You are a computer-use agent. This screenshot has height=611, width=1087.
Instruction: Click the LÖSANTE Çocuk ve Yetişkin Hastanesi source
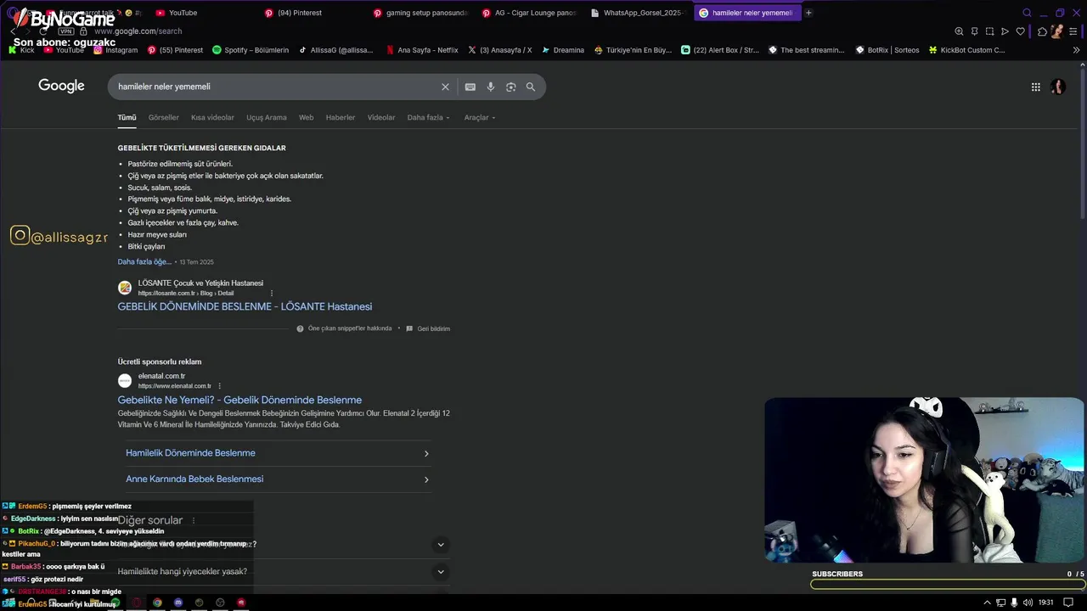(x=200, y=283)
